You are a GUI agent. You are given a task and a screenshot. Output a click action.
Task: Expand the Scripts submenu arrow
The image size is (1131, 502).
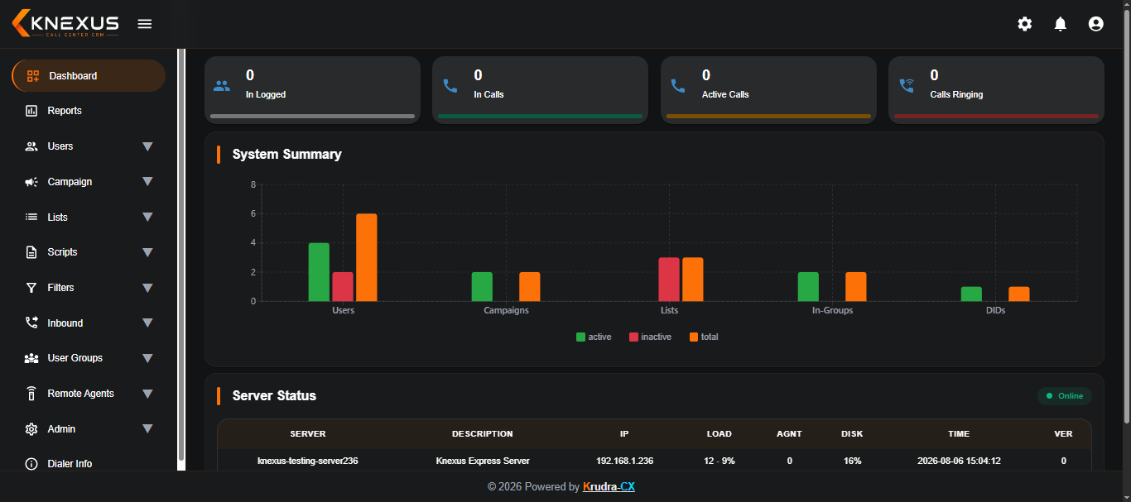coord(147,252)
